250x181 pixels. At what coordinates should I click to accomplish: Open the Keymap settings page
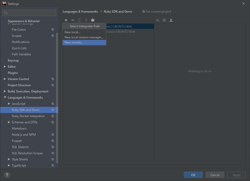tap(13, 61)
